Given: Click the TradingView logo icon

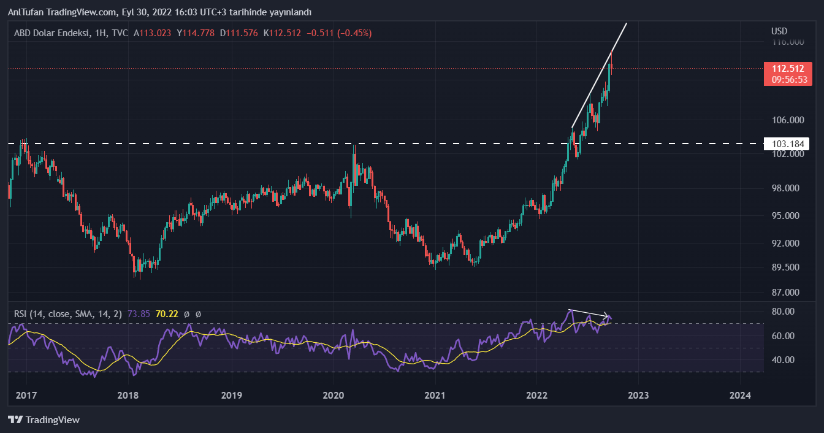Looking at the screenshot, I should [15, 420].
